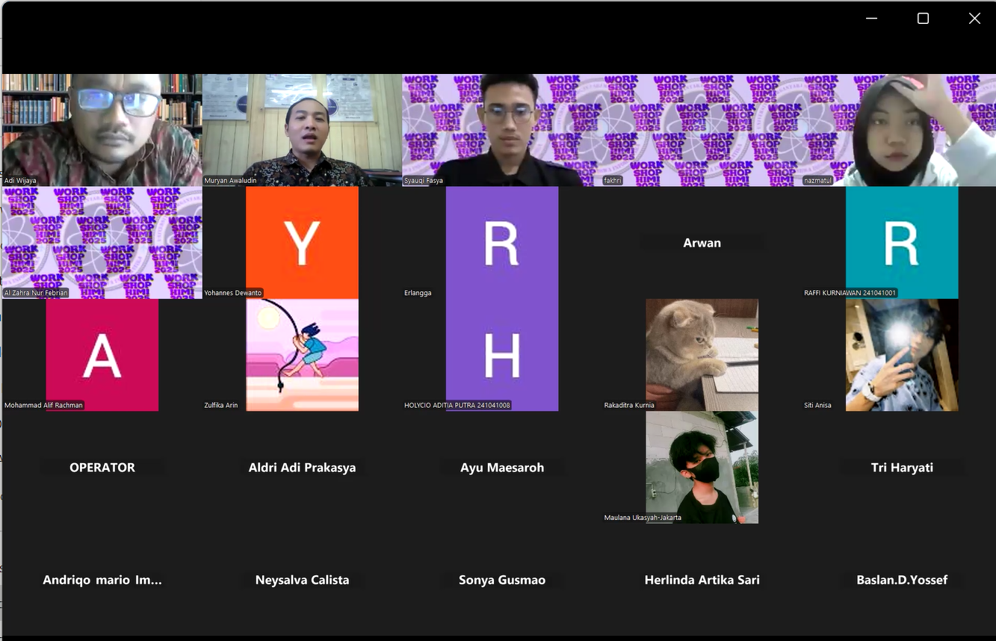The image size is (996, 641).
Task: Click the Muryan Awaludin video feed
Action: pyautogui.click(x=302, y=129)
